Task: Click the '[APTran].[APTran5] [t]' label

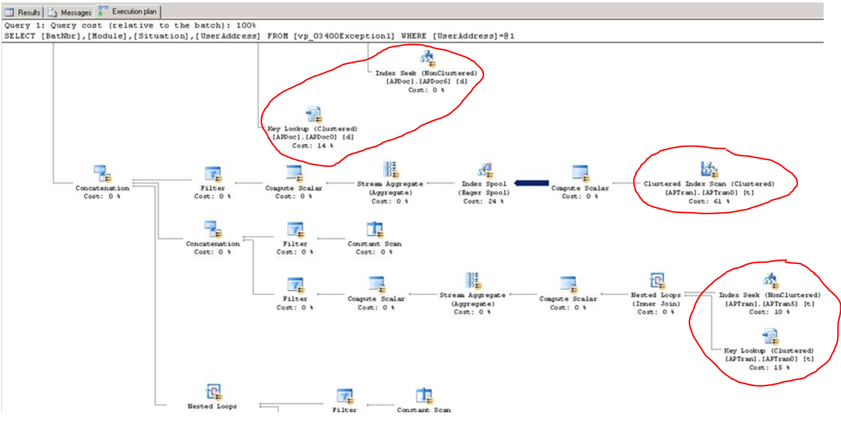Action: point(770,303)
